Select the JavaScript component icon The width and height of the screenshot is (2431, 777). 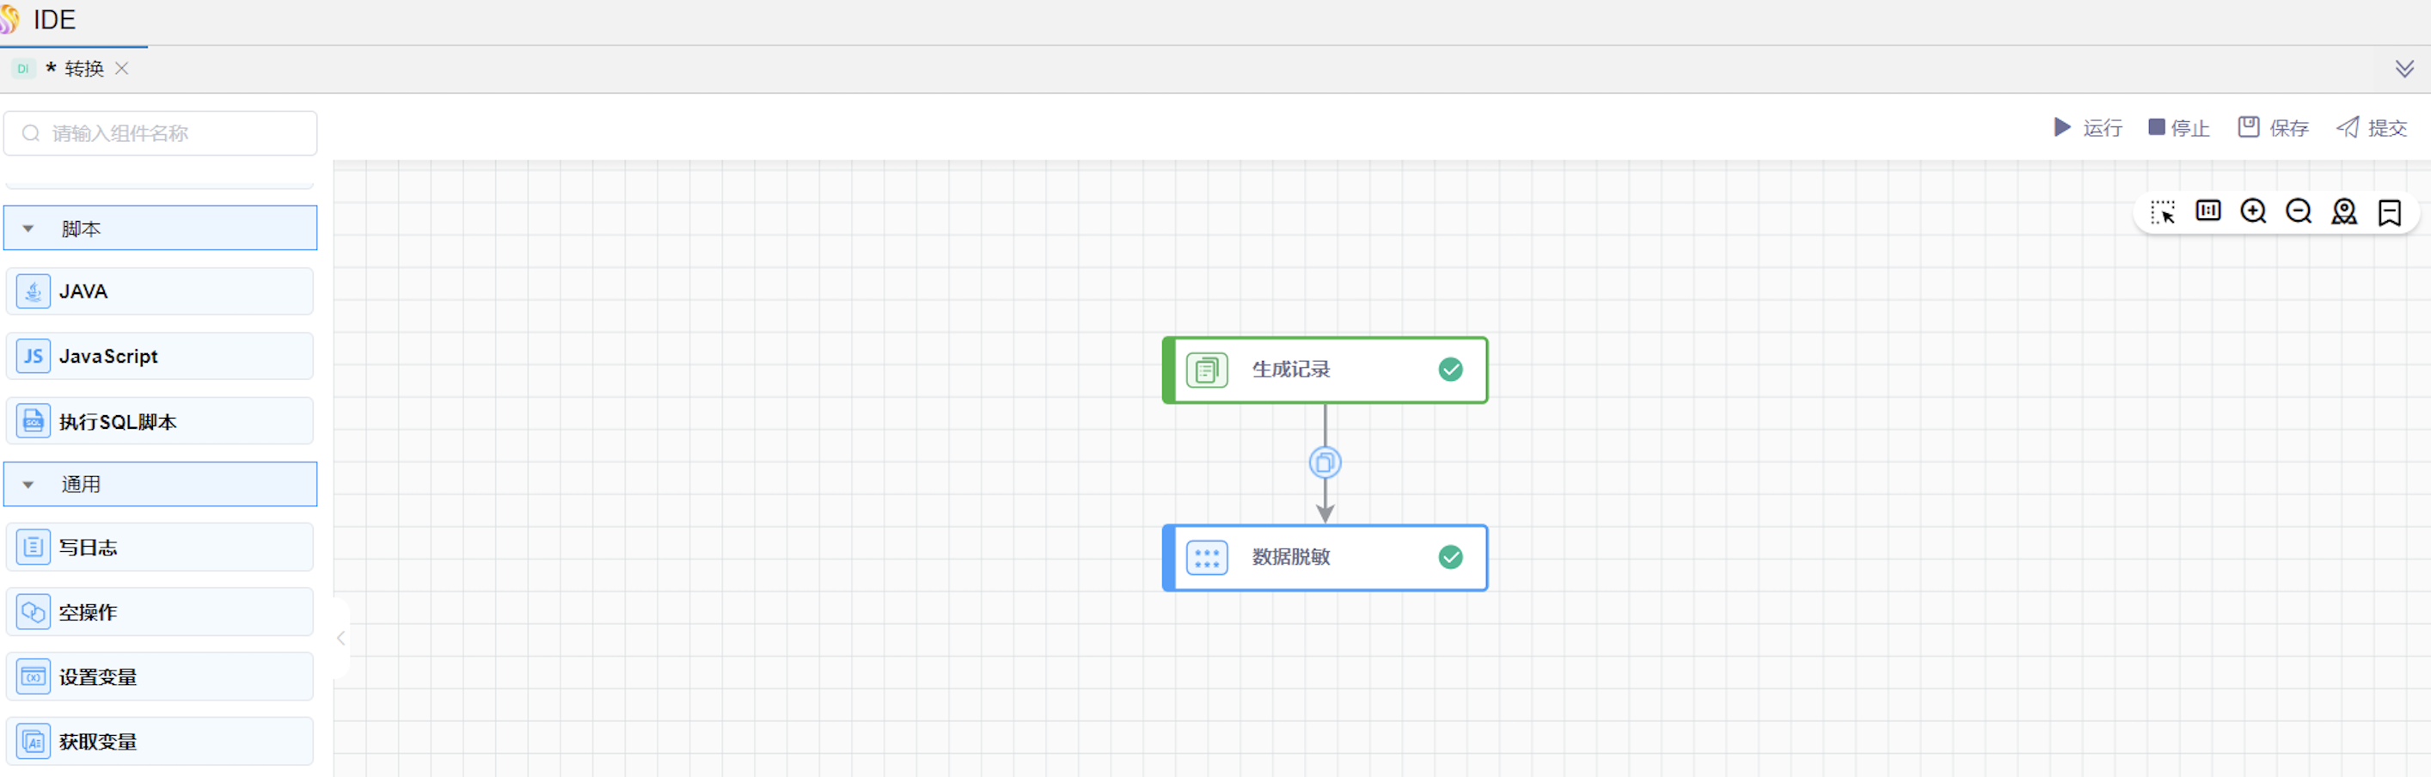[33, 356]
